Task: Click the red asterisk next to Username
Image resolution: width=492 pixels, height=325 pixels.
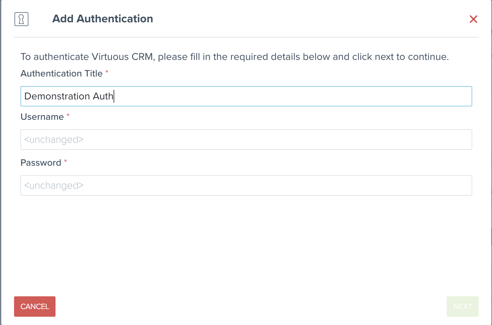Action: coord(68,115)
